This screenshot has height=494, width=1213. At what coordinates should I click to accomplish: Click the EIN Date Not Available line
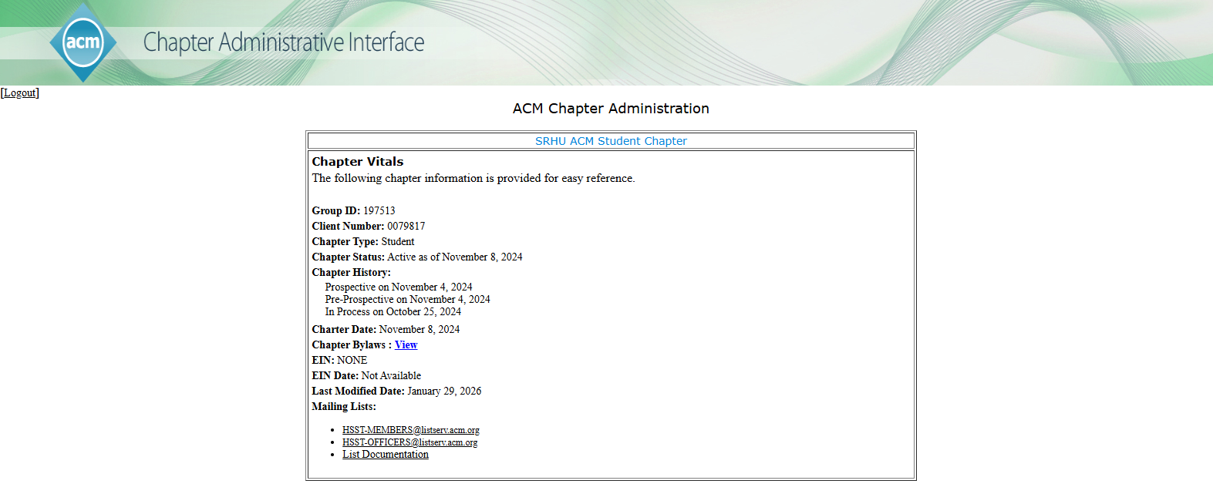point(366,376)
